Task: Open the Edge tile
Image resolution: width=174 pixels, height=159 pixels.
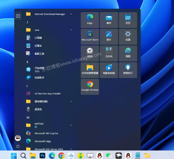Action: [x=90, y=20]
